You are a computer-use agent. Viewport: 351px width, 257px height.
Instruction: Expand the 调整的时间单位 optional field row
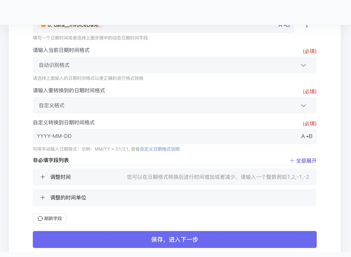tap(175, 198)
